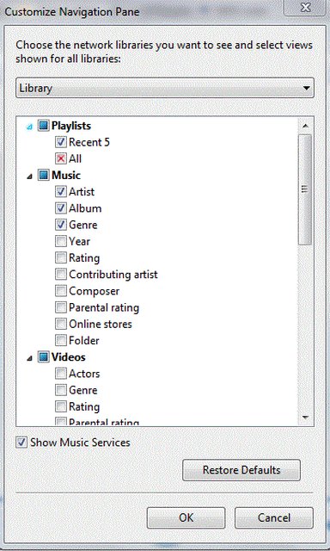The height and width of the screenshot is (551, 330).
Task: Select the Playlists label
Action: click(71, 126)
